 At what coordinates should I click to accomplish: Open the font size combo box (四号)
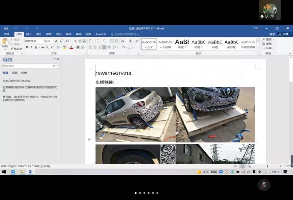49,41
